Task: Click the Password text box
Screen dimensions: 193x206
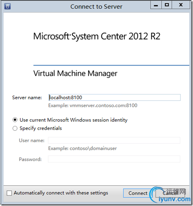Action: 114,159
